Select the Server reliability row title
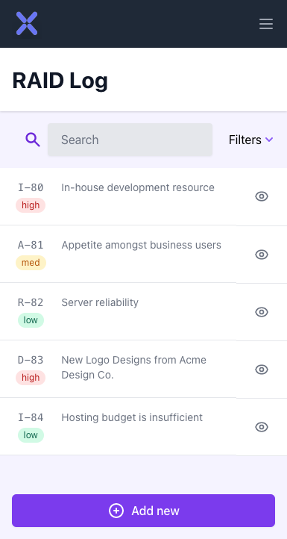The image size is (287, 539). point(100,302)
